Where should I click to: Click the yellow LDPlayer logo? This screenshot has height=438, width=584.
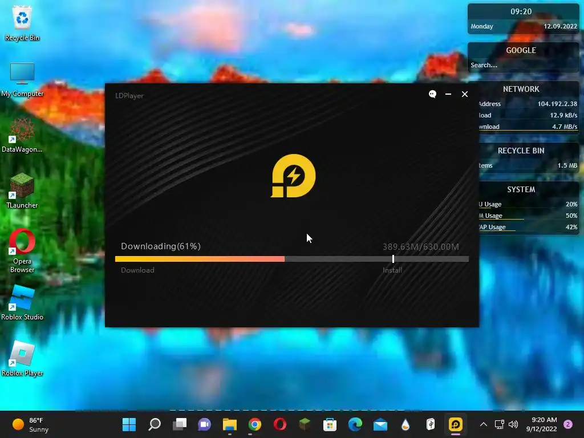(x=293, y=176)
